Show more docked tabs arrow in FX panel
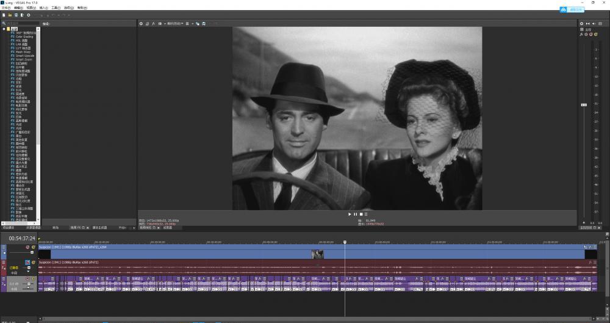The width and height of the screenshot is (610, 323). tap(134, 228)
